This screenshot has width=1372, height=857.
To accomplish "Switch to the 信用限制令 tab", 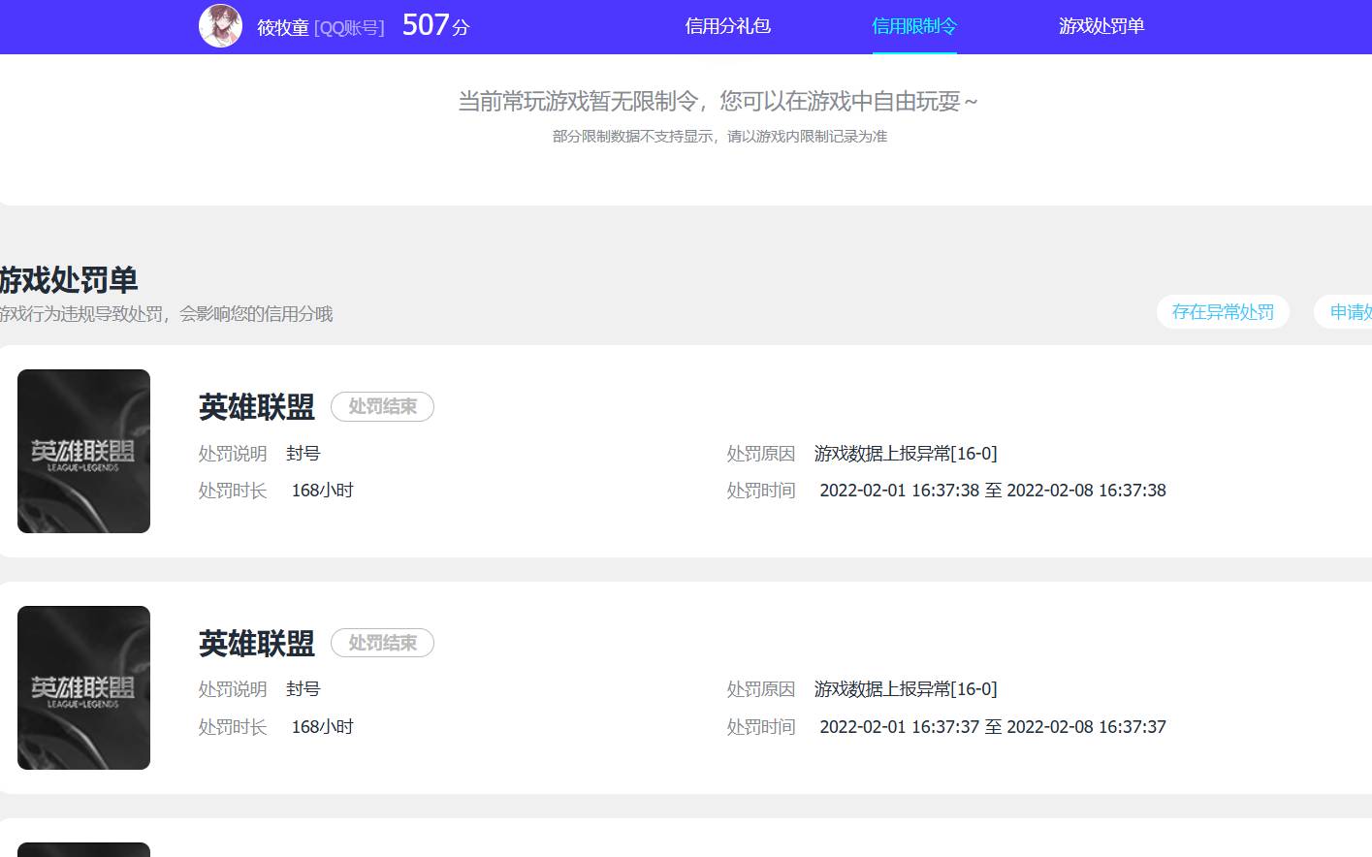I will tap(913, 26).
